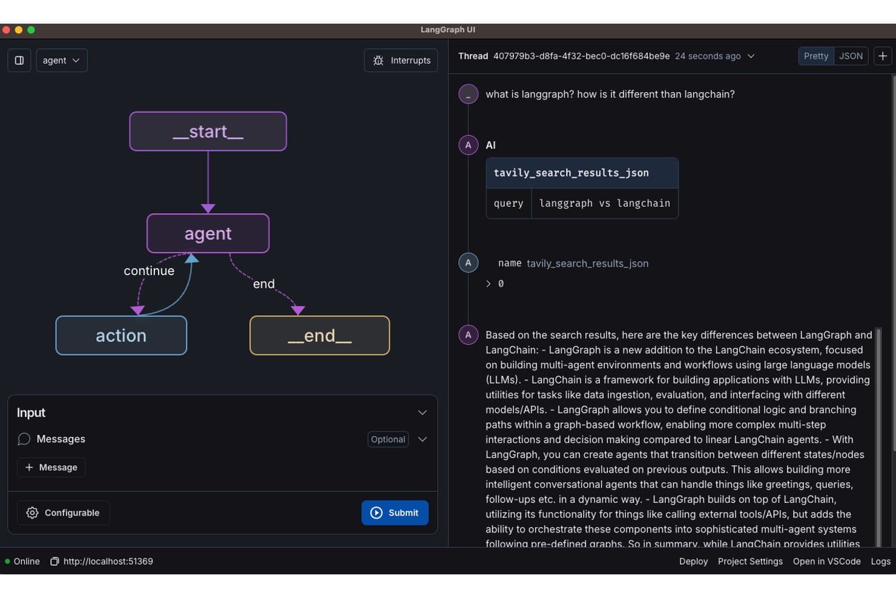Expand the tool result item 0

pyautogui.click(x=489, y=284)
